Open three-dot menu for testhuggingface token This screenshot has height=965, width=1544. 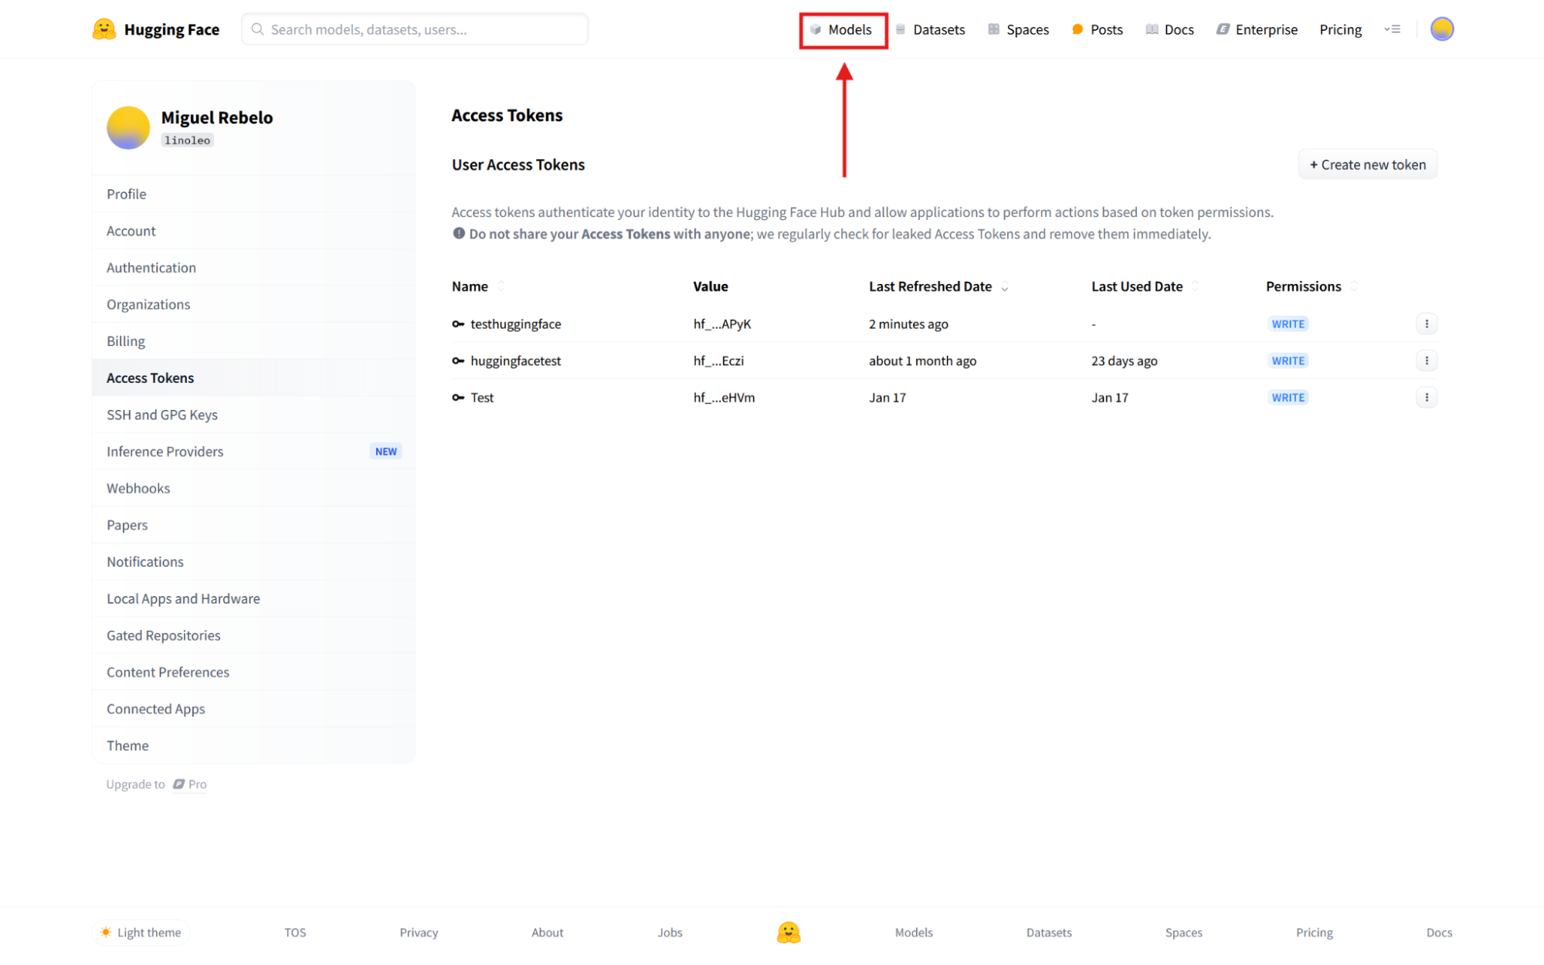(1426, 323)
